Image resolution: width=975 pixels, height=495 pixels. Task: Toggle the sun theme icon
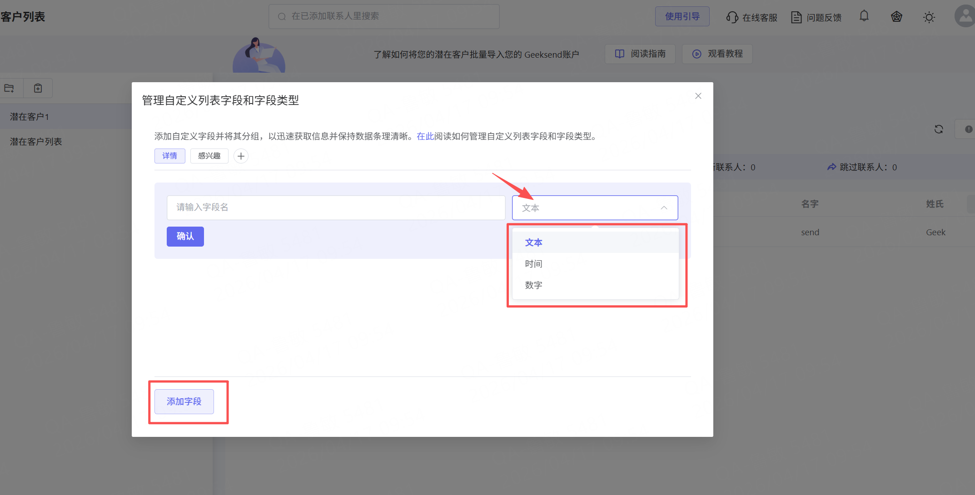[x=929, y=17]
